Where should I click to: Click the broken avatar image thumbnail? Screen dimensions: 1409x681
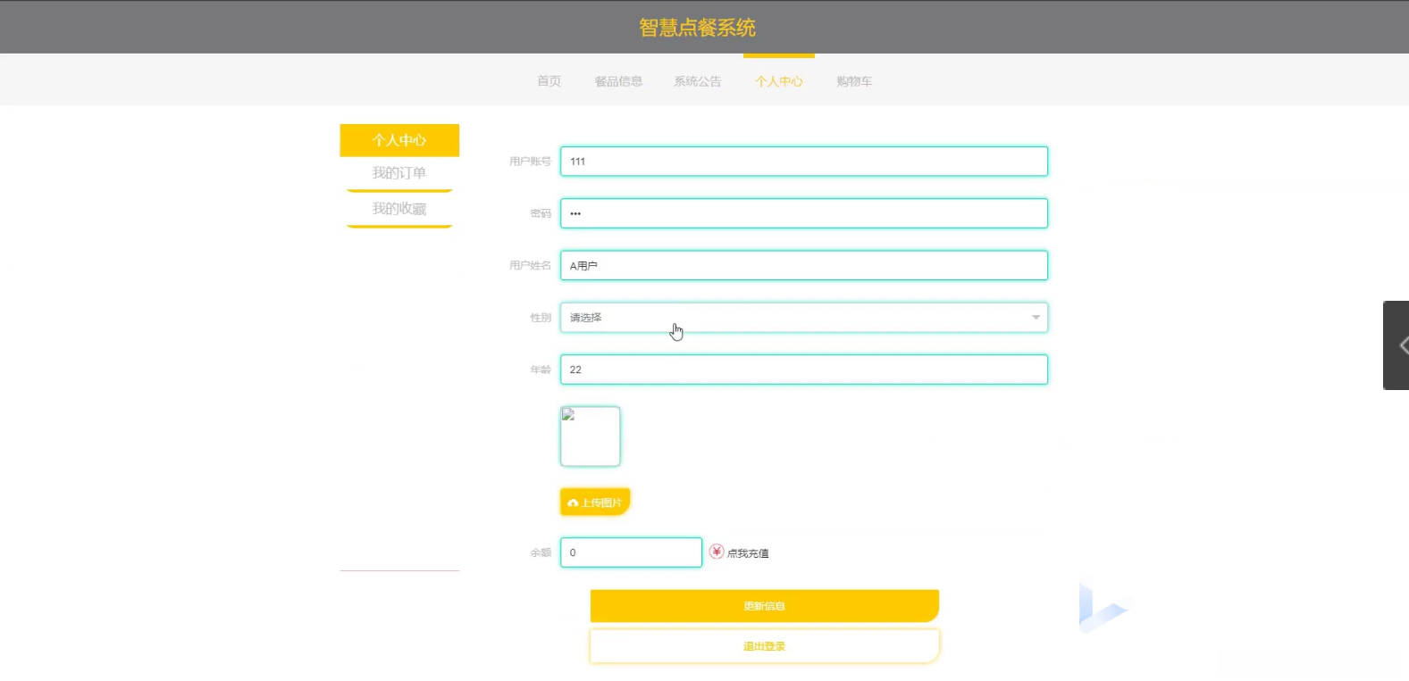pos(590,436)
